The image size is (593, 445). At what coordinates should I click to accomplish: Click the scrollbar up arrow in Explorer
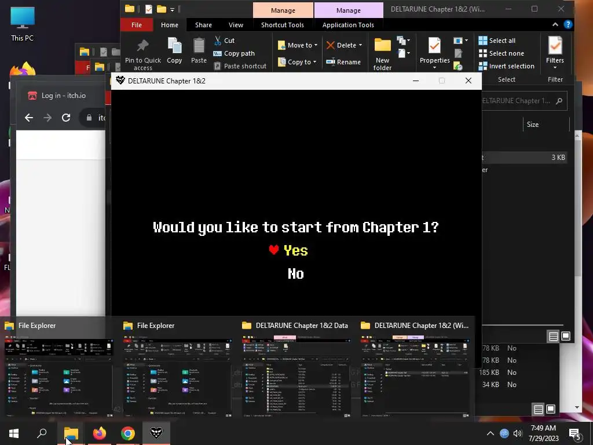577,136
